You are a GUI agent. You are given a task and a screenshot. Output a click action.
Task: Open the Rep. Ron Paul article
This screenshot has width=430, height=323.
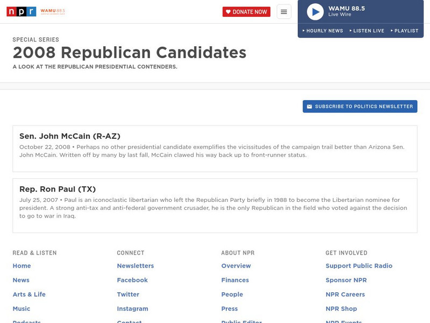[x=58, y=189]
